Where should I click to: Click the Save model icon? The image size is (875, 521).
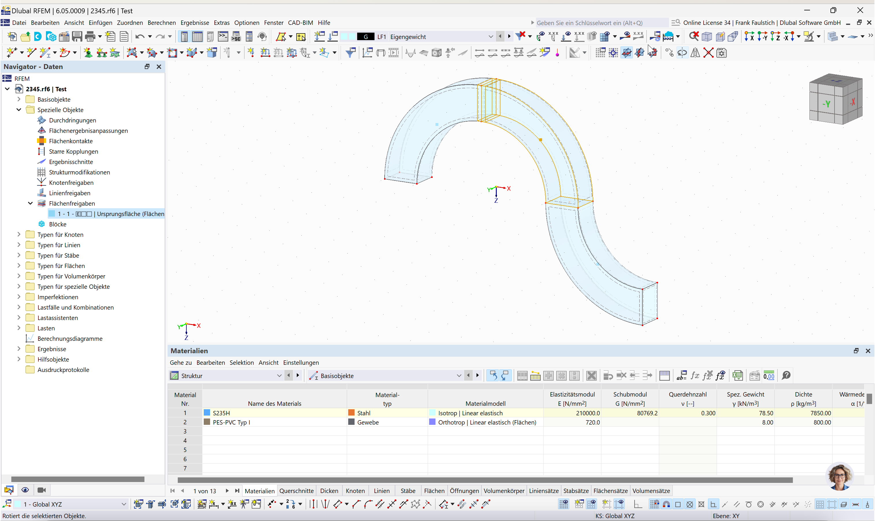click(77, 36)
